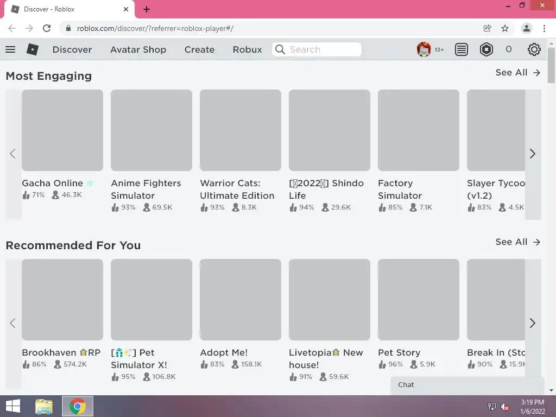Image resolution: width=556 pixels, height=417 pixels.
Task: Click Pet Story's 96% rating
Action: [391, 364]
